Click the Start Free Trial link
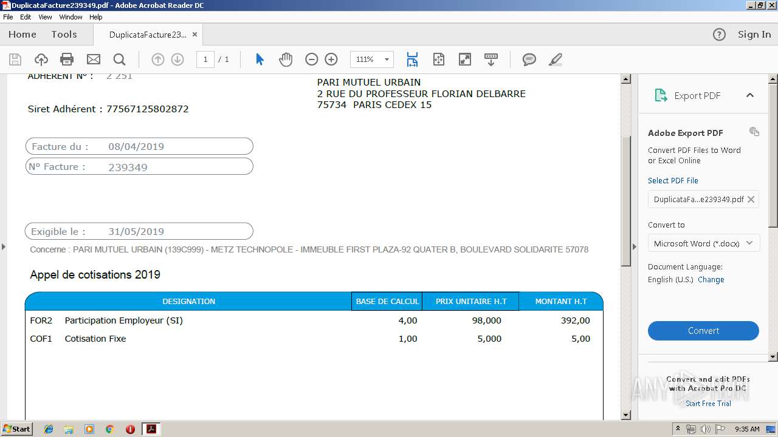 (708, 404)
